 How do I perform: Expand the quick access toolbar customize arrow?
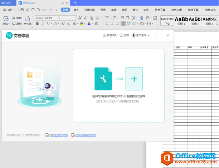click(57, 10)
